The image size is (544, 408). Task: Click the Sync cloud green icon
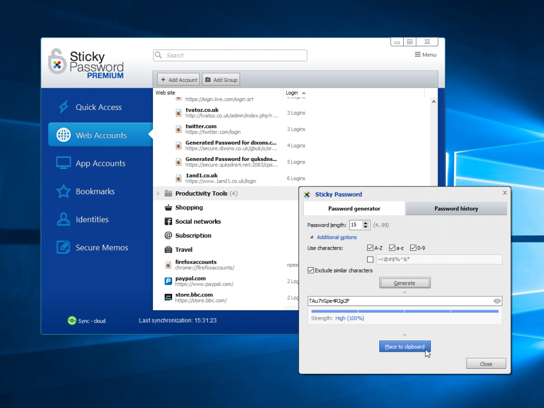click(x=72, y=320)
